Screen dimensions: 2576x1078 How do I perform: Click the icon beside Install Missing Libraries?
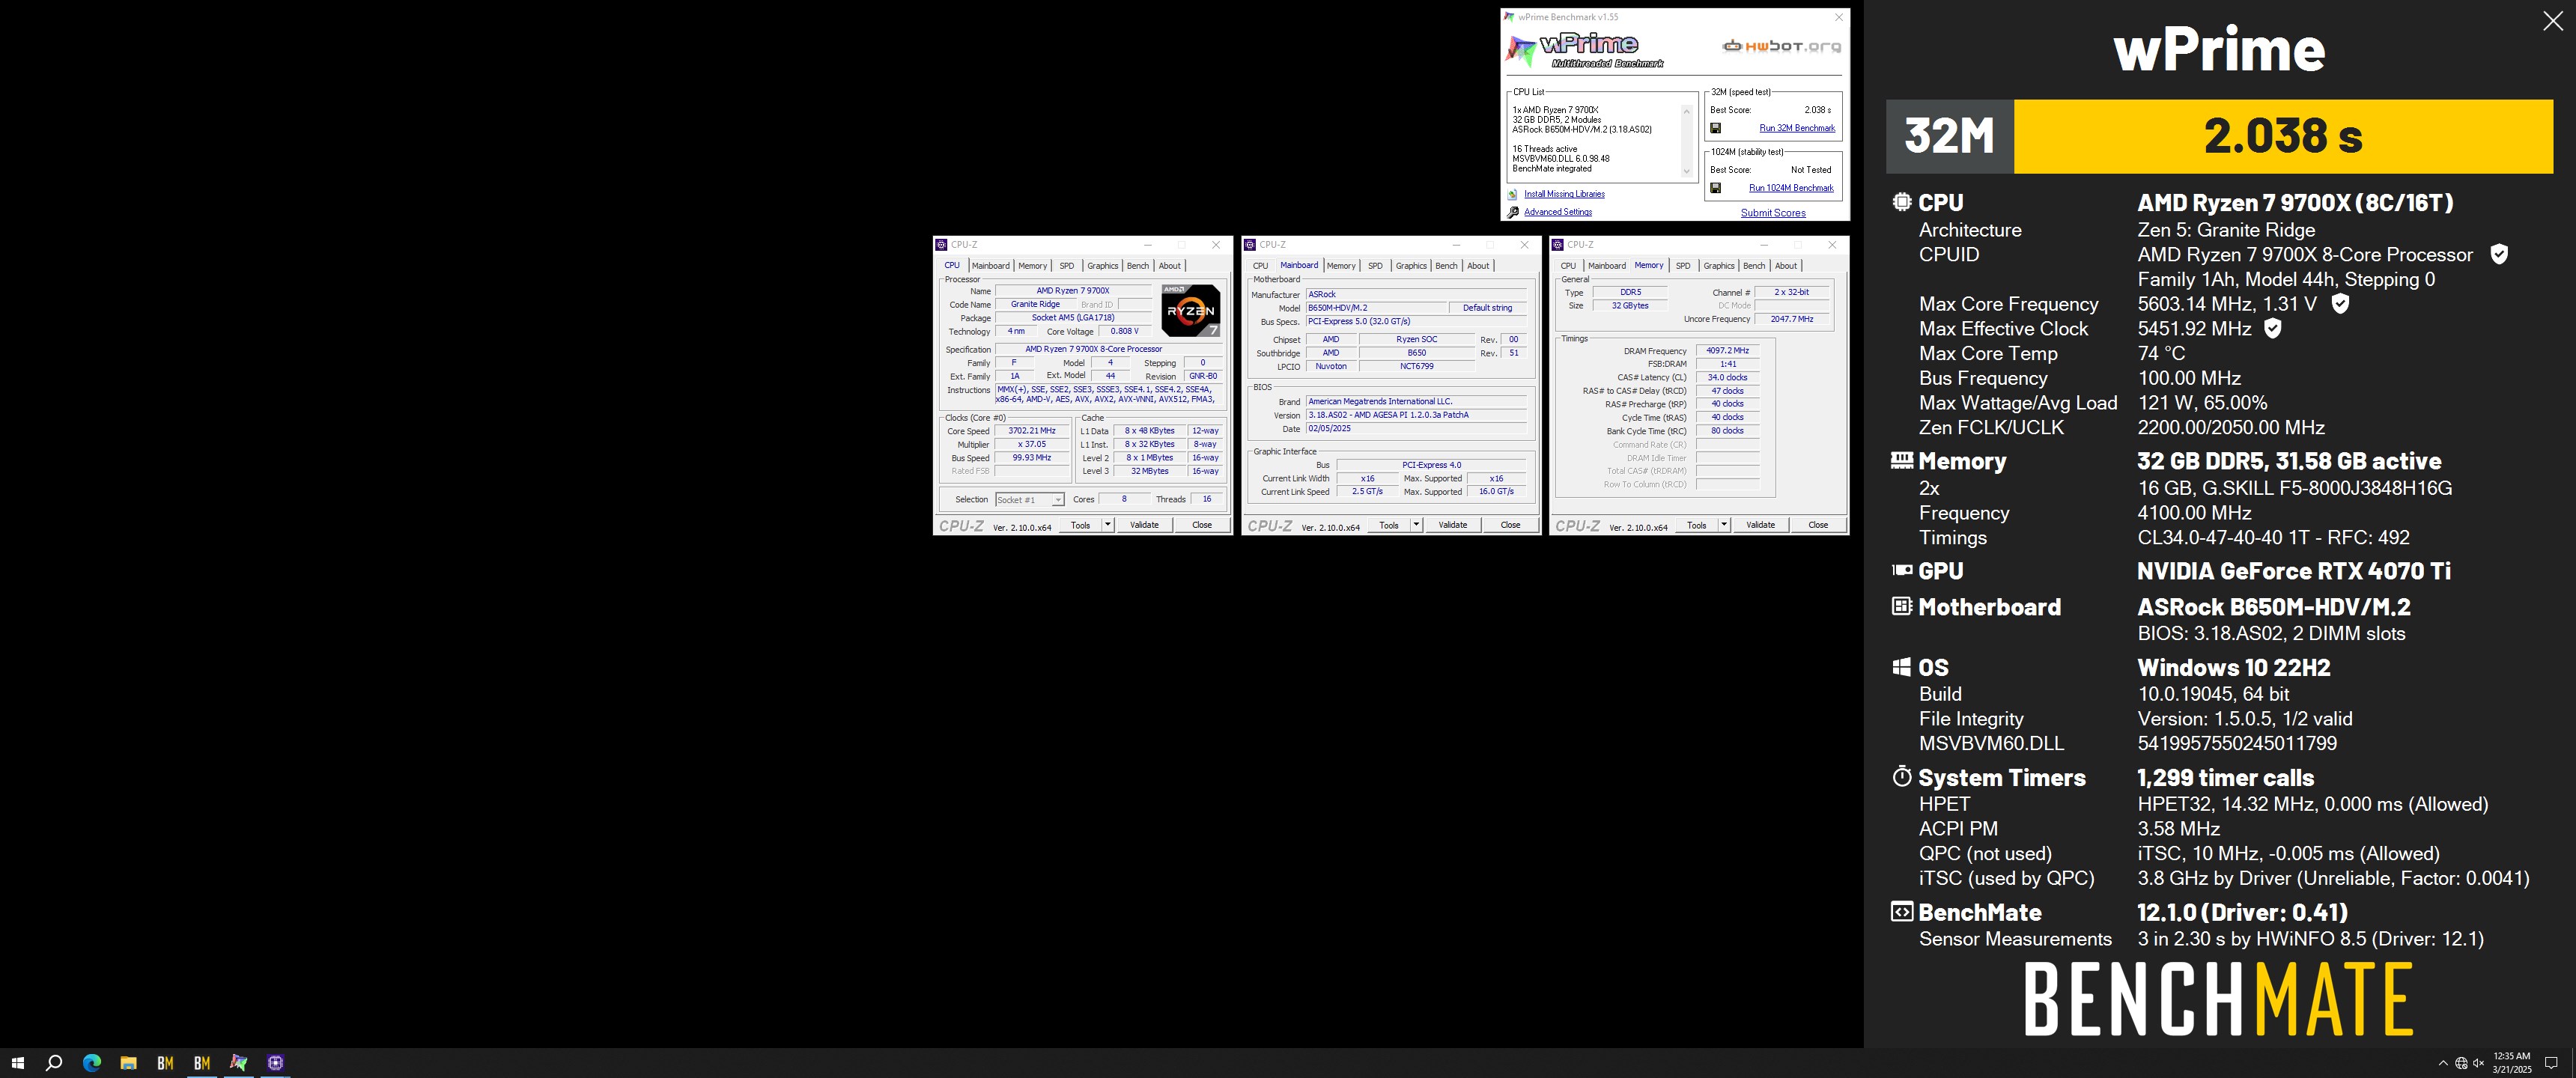coord(1513,194)
